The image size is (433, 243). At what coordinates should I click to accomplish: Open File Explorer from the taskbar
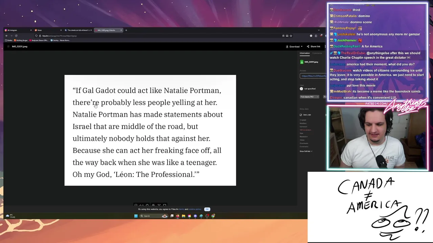(183, 216)
